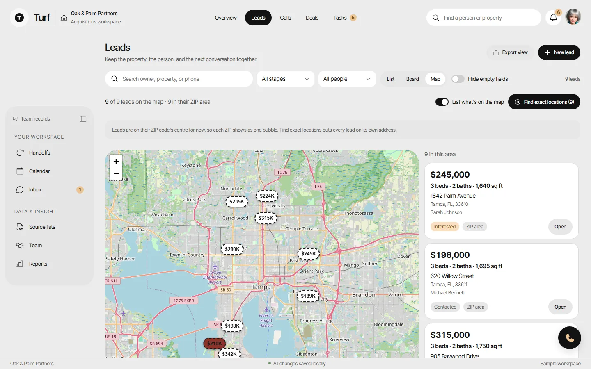Click the Export view button
591x369 pixels.
pyautogui.click(x=511, y=52)
